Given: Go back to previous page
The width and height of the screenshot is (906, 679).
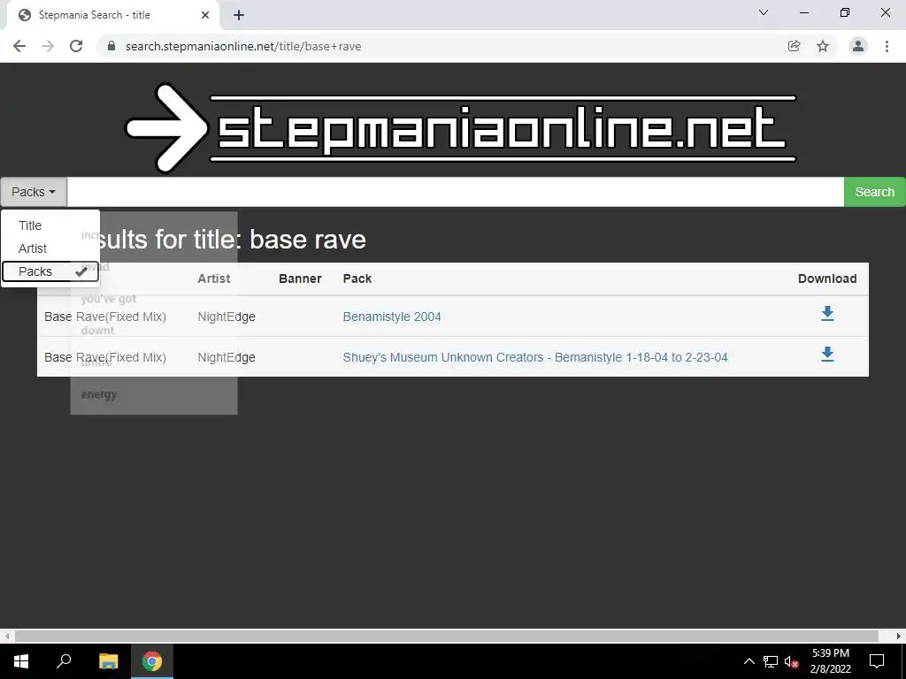Looking at the screenshot, I should point(19,46).
